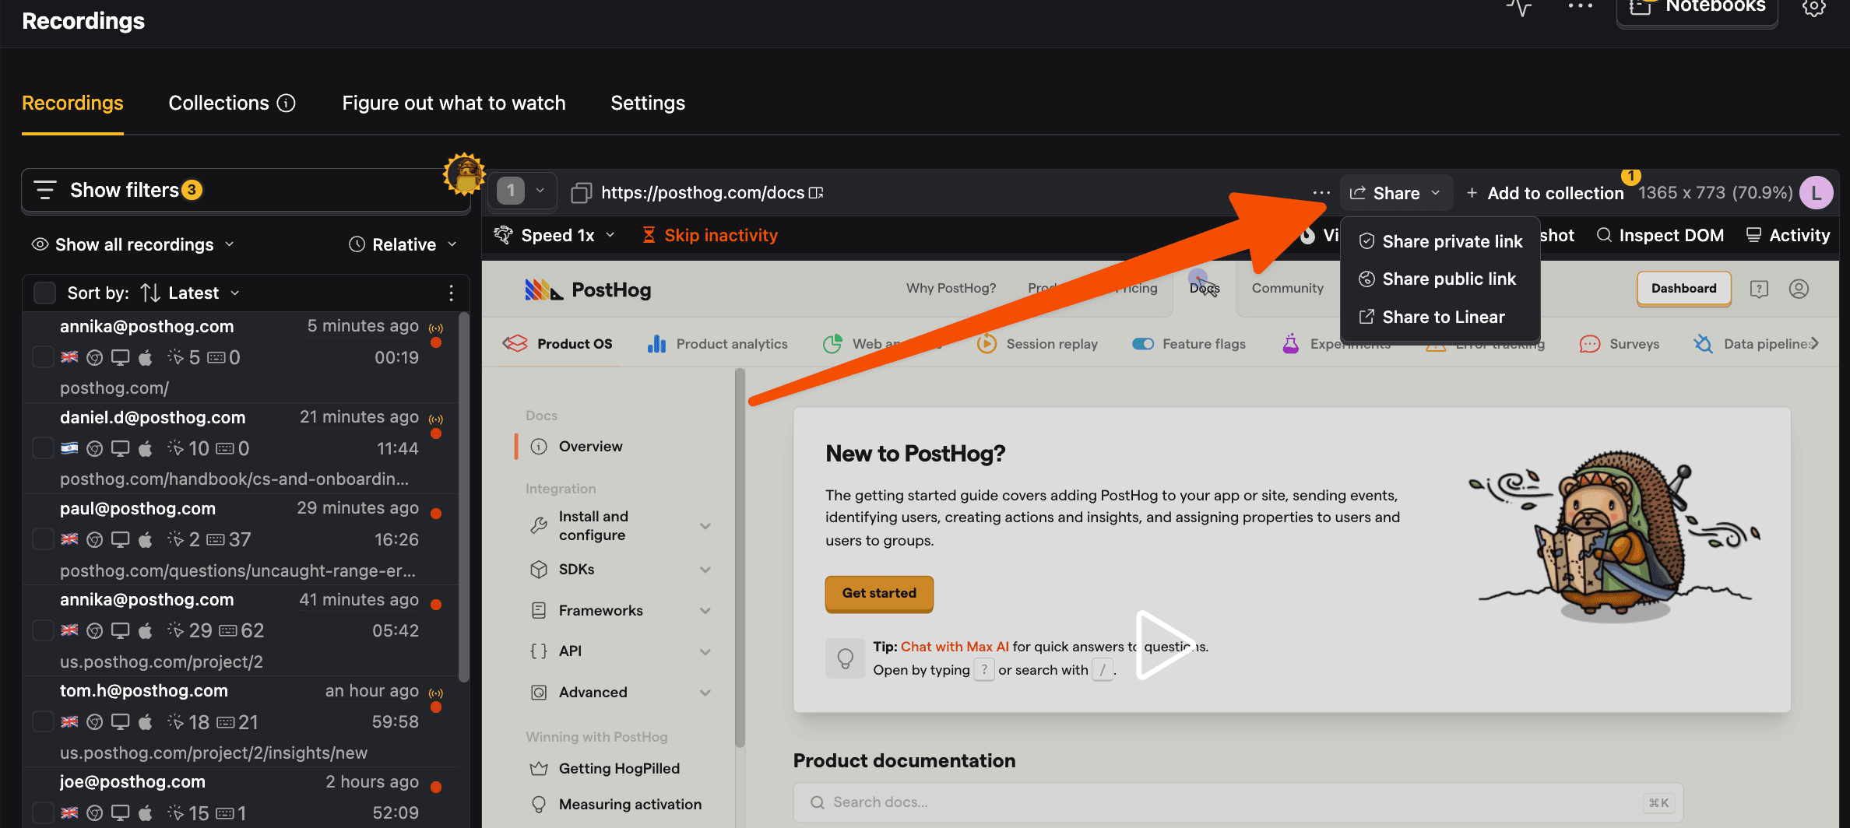Check the annika@posthog.com 5 minutes ago recording
Screen dimensions: 1850x828
(x=43, y=357)
